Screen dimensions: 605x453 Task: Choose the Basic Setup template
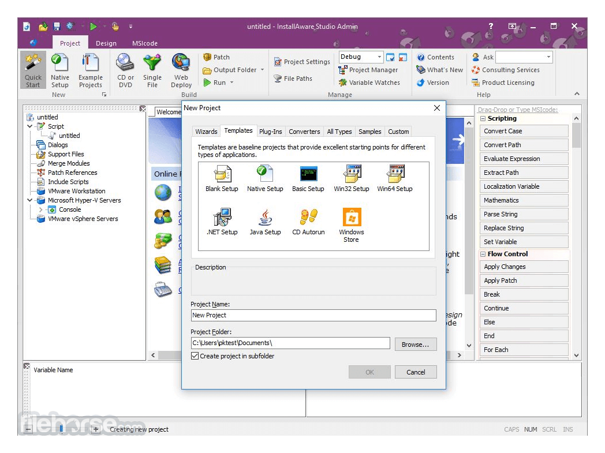[x=308, y=178]
